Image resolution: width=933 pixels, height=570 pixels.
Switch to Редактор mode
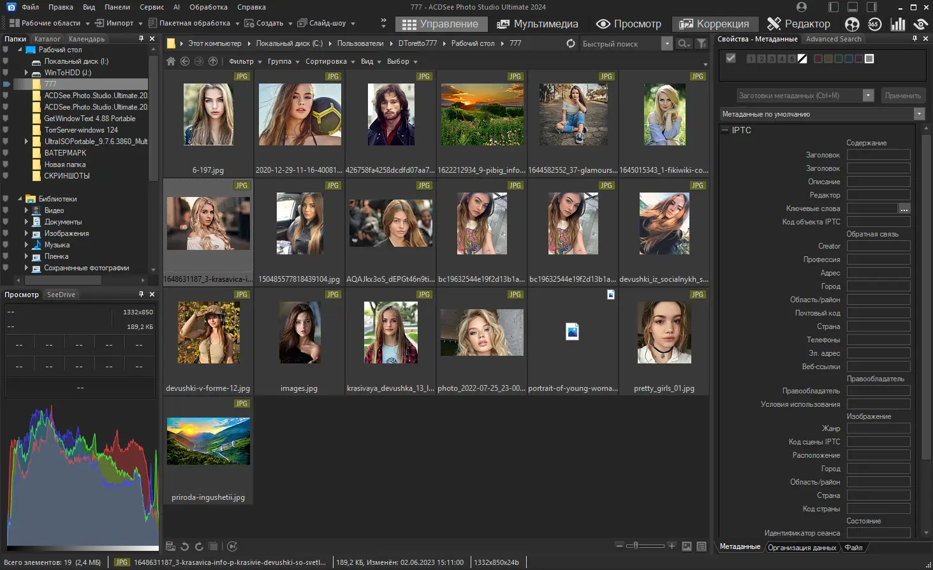(798, 24)
